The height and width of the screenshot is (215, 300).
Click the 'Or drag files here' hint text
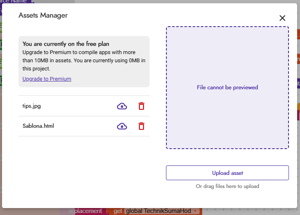point(227,186)
